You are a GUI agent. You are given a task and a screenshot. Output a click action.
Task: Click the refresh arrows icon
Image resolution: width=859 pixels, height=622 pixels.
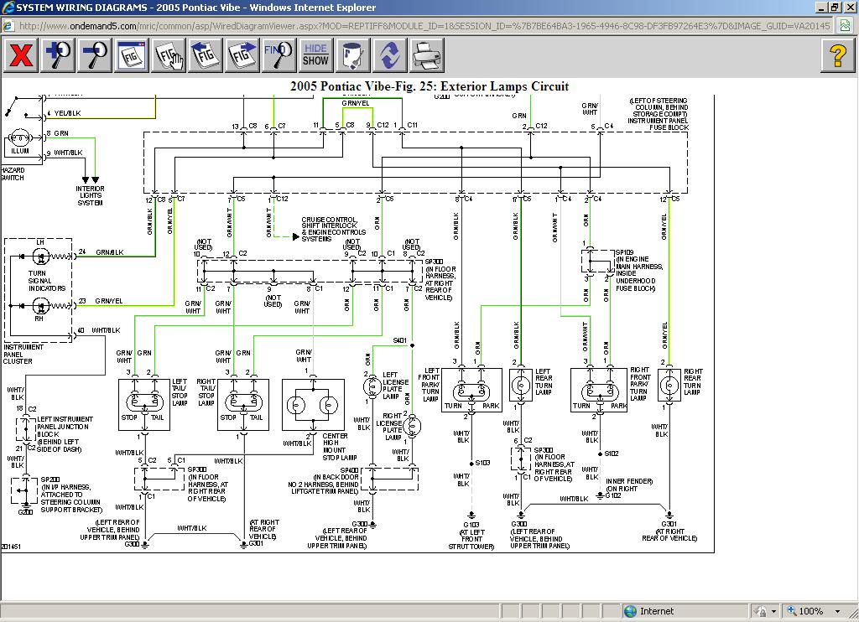coord(389,56)
